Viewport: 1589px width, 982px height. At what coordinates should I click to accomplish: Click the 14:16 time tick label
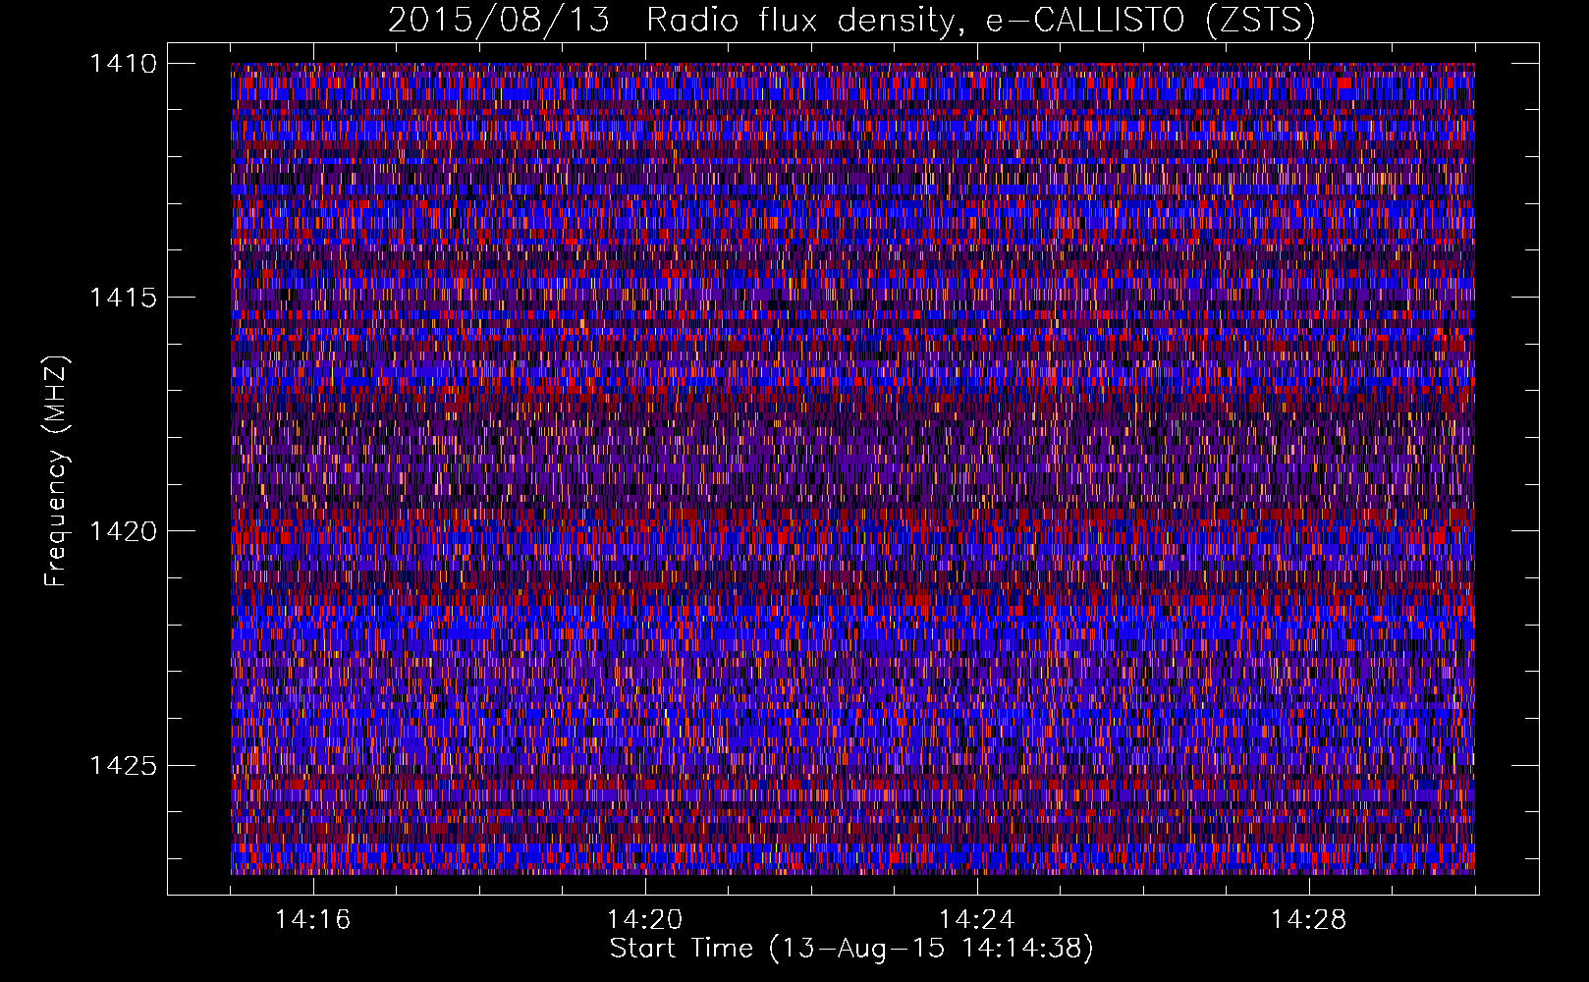(312, 920)
